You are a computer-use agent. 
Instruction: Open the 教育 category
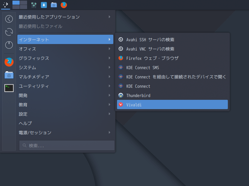65,104
